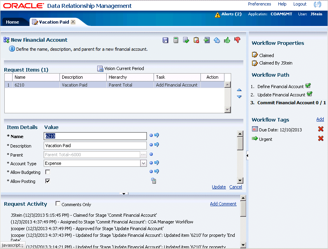Click the Unclaim request clipboard icon
This screenshot has width=328, height=249.
point(196,40)
